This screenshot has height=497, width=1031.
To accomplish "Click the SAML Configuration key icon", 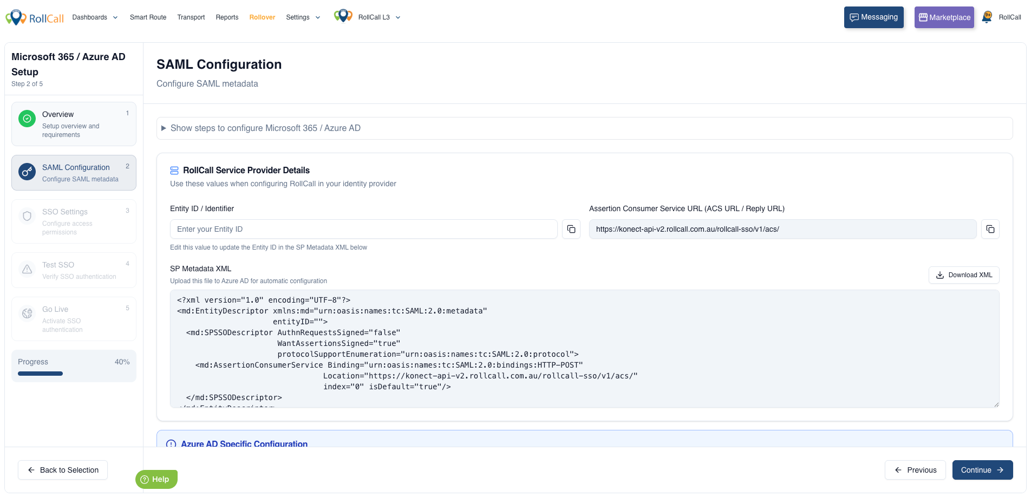I will coord(27,172).
